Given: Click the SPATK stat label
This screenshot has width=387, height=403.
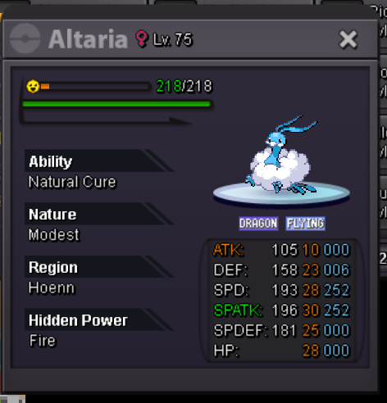Looking at the screenshot, I should pyautogui.click(x=238, y=310).
